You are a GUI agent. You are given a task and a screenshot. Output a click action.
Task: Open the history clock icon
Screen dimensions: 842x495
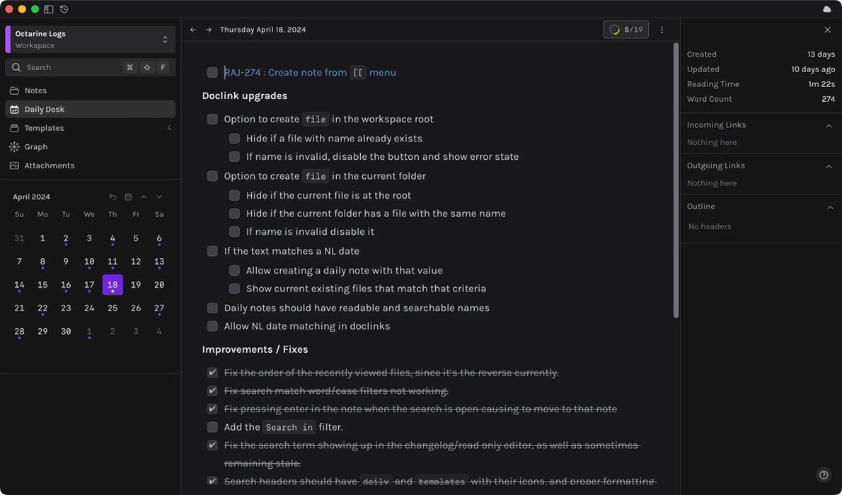click(x=64, y=9)
